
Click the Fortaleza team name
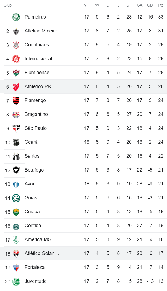(34, 267)
